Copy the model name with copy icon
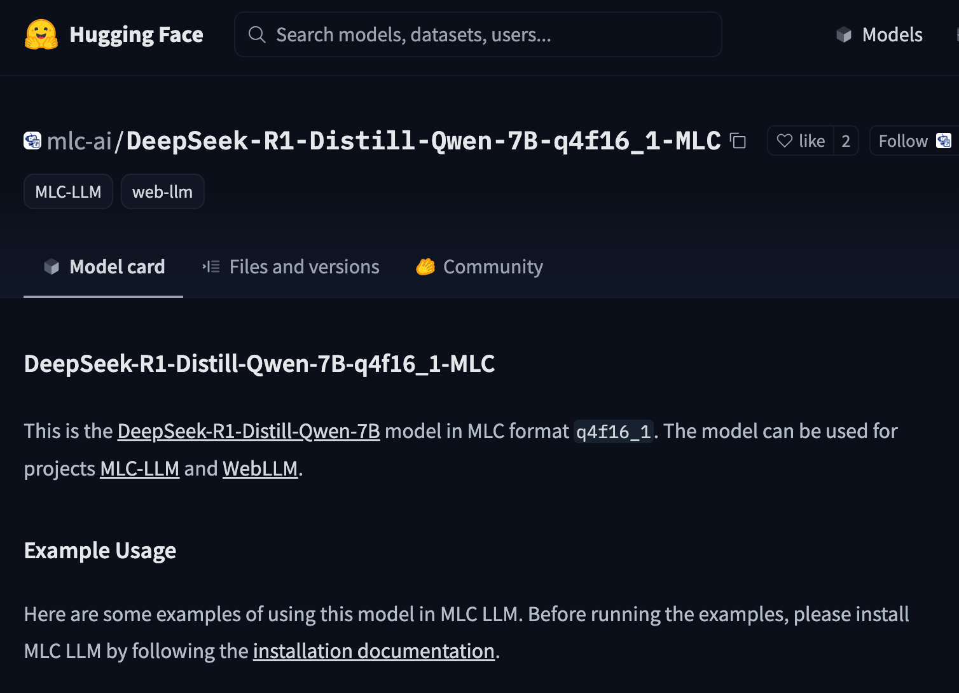The image size is (959, 693). 738,141
